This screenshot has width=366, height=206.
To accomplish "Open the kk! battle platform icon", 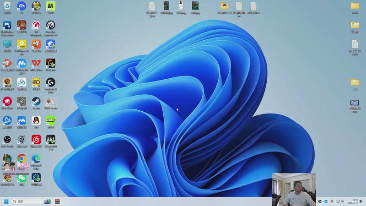I will (51, 140).
